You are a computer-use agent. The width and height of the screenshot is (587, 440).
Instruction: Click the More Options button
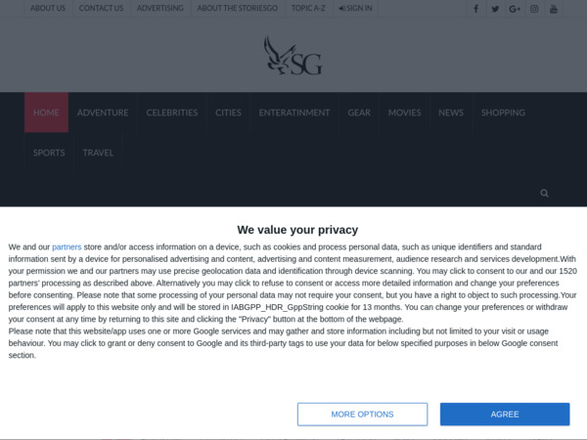[362, 414]
